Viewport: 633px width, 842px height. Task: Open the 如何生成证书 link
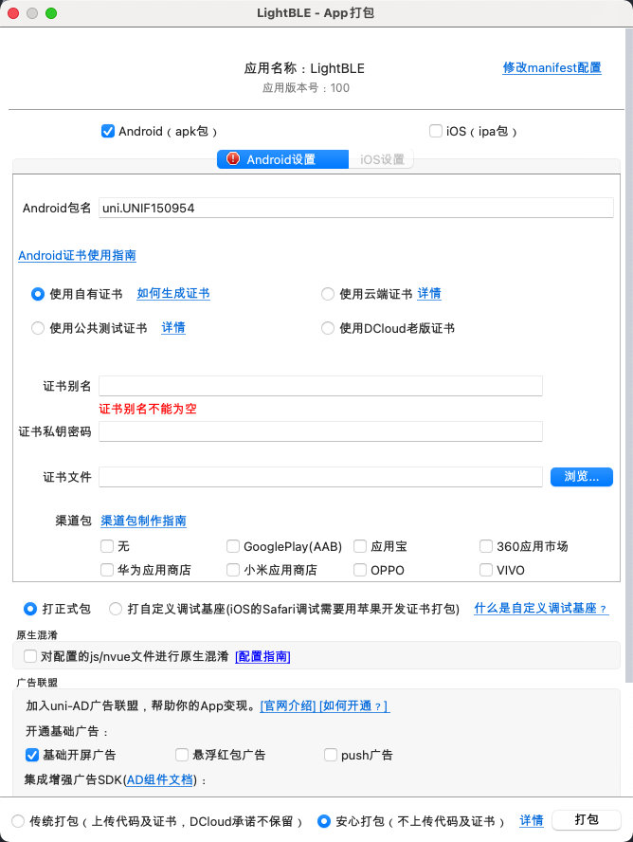pos(173,293)
